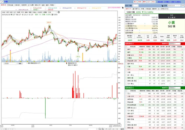The height and width of the screenshot is (130, 185).
Task: Click help icon next to 區間周轉率
Action: pos(139,33)
